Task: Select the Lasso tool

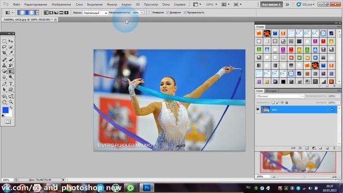Action: [4, 47]
